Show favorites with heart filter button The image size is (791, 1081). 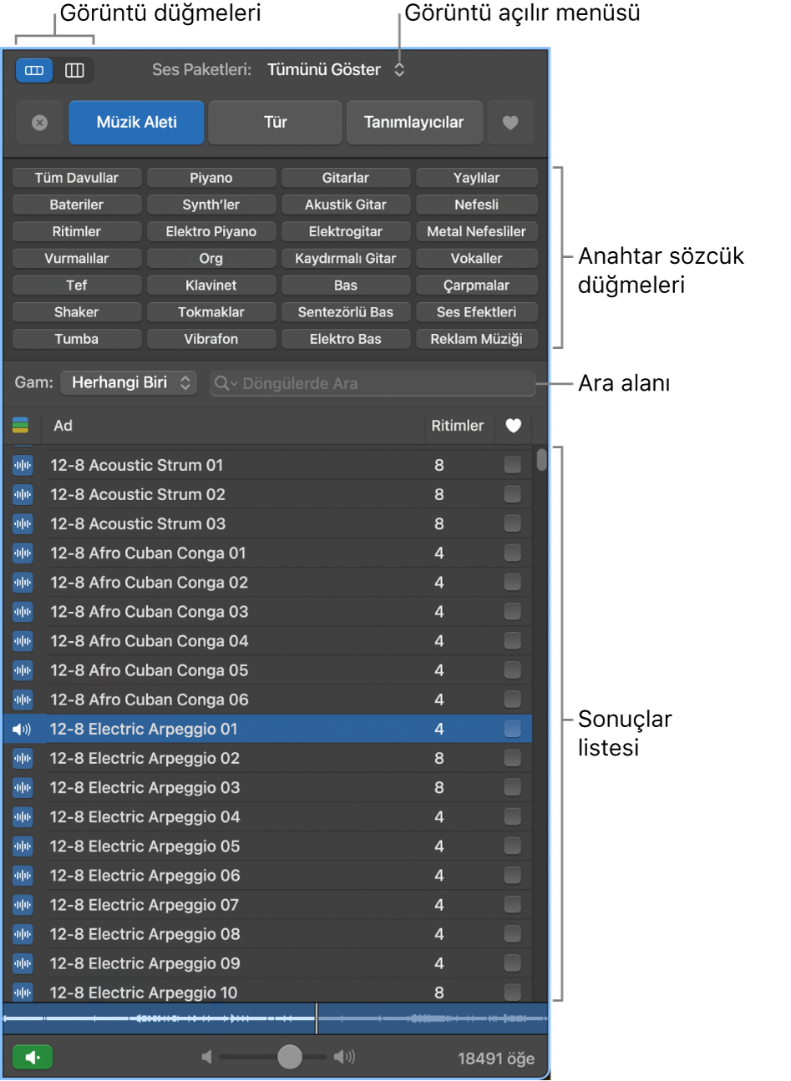[510, 123]
